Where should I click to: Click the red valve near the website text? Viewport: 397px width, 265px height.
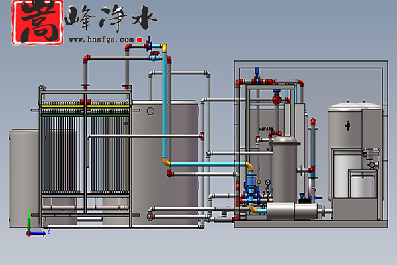(144, 42)
